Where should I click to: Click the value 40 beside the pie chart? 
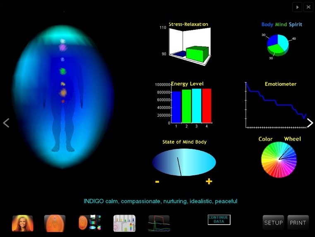[294, 38]
